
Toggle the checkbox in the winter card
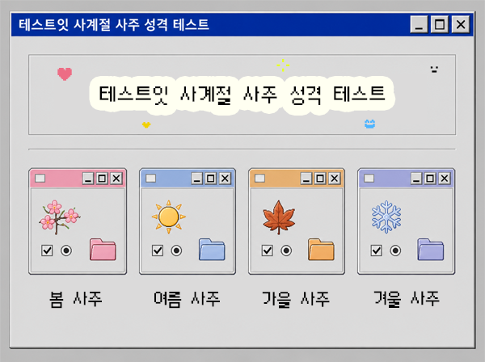coord(376,250)
